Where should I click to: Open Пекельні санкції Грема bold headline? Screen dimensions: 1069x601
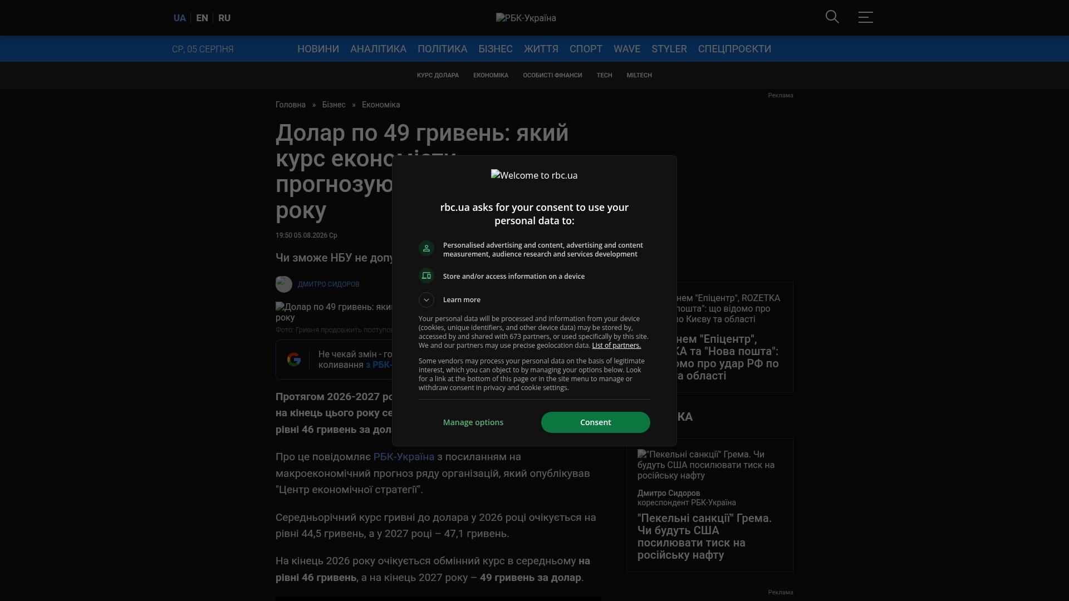[x=704, y=536]
